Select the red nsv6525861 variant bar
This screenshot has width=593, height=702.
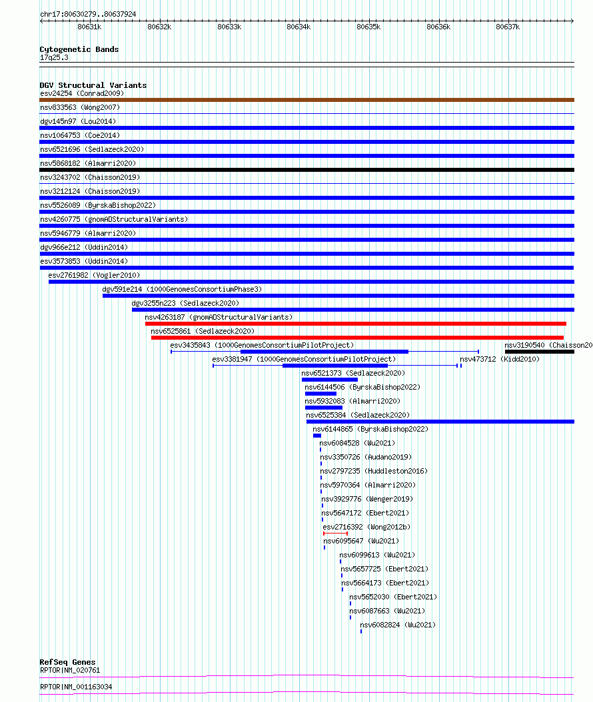click(x=357, y=338)
